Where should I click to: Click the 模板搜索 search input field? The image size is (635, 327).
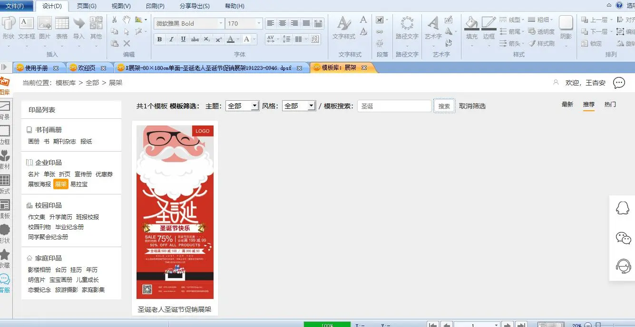click(394, 106)
